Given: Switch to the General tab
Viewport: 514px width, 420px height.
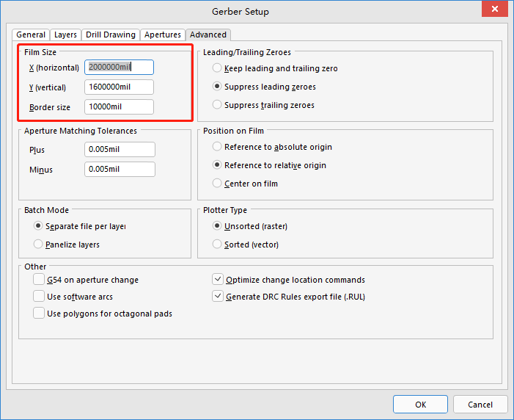Looking at the screenshot, I should point(31,35).
